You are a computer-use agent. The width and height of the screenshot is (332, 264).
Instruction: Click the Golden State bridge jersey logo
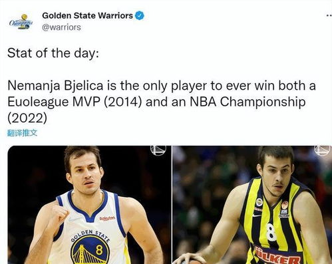(x=90, y=247)
